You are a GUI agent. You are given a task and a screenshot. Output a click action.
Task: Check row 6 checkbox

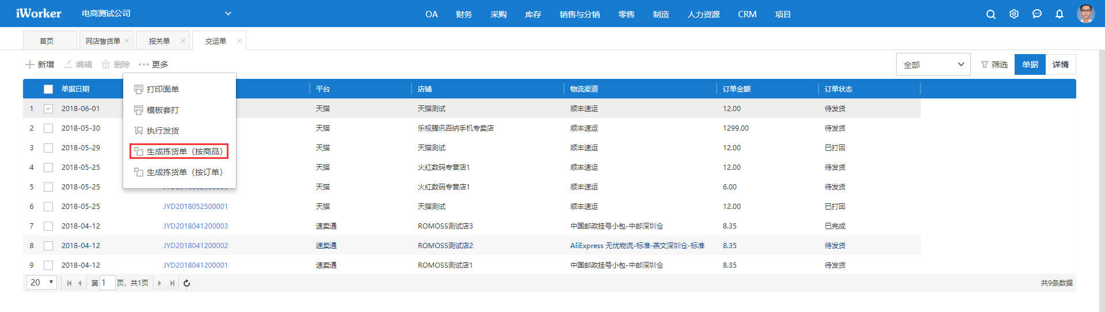pyautogui.click(x=48, y=207)
